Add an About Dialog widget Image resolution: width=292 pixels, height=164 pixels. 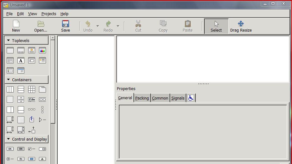coord(32,50)
